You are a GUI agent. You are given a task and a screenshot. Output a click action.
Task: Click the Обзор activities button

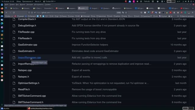pyautogui.click(x=19, y=1)
